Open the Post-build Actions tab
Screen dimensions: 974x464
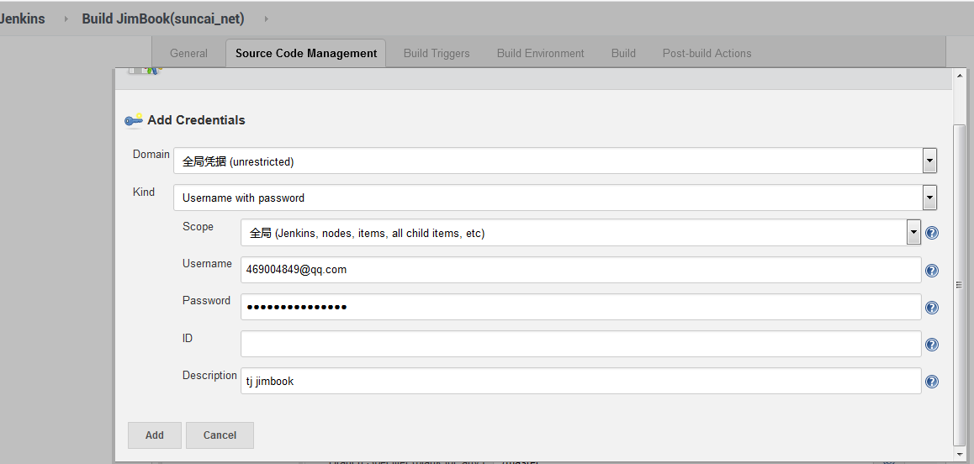click(707, 54)
